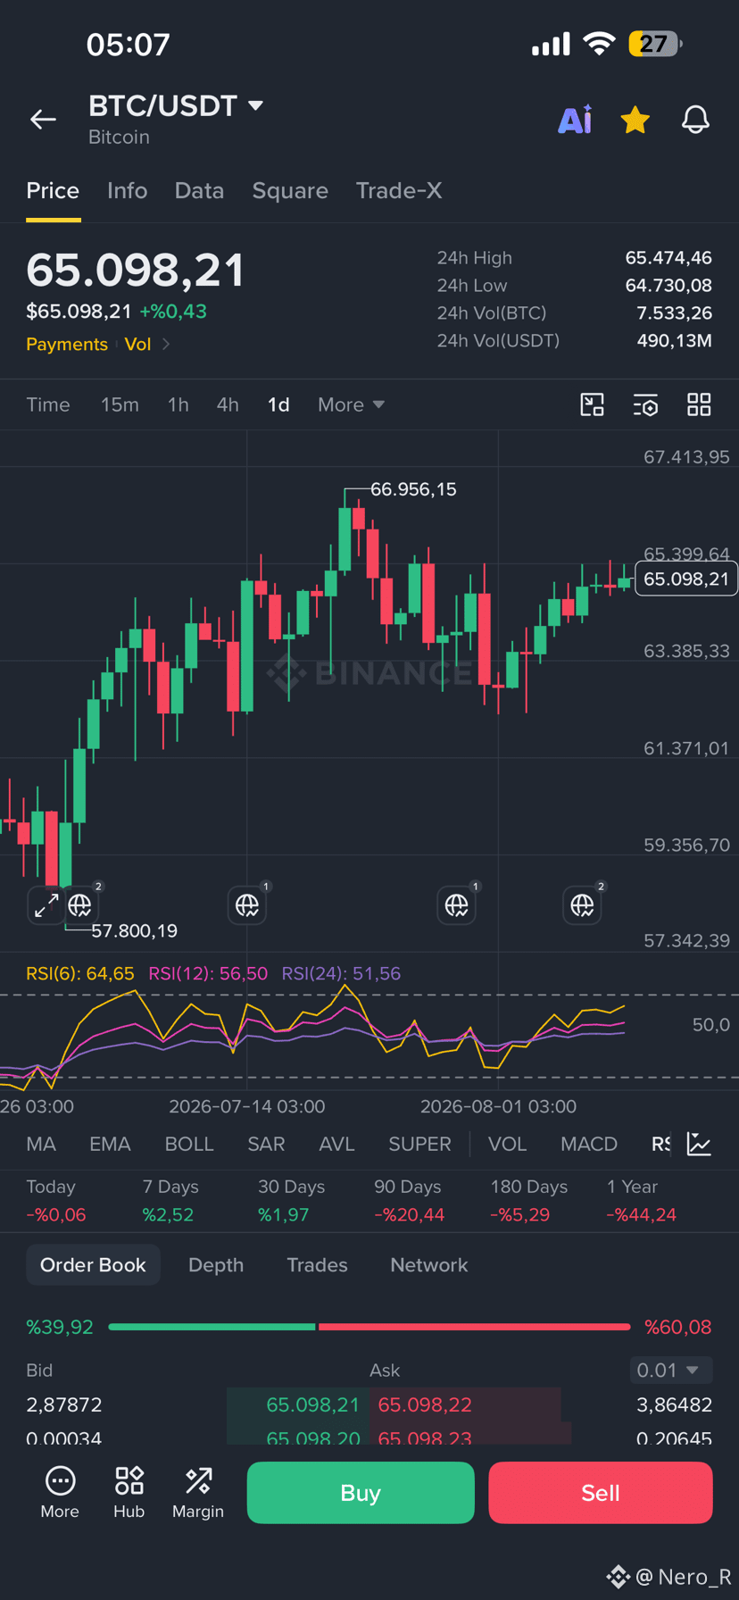Screen dimensions: 739x1600
Task: Open the More menu icon
Action: 60,1494
